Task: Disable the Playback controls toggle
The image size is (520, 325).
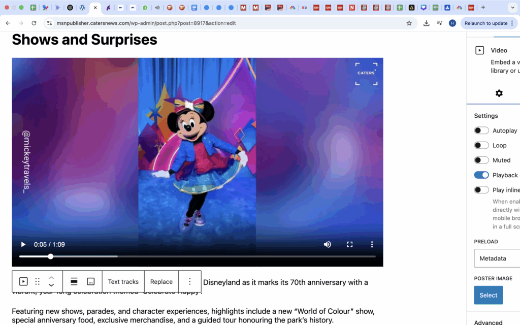Action: coord(481,175)
